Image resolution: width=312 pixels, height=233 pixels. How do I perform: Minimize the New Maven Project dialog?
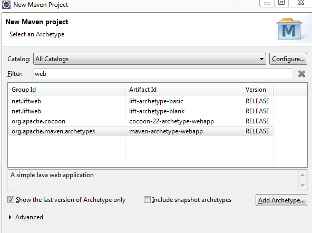click(x=267, y=3)
